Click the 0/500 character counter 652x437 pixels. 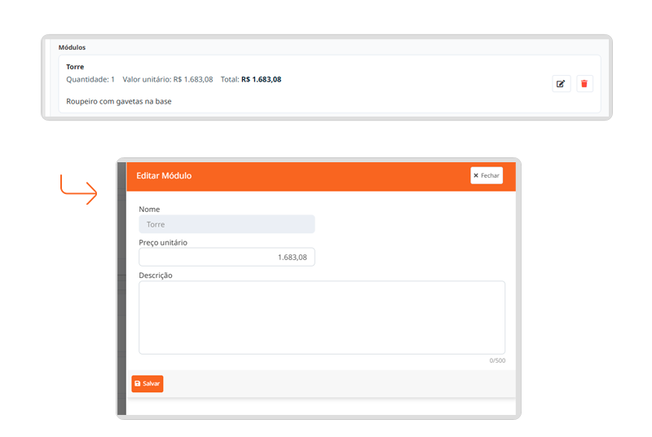pos(496,360)
